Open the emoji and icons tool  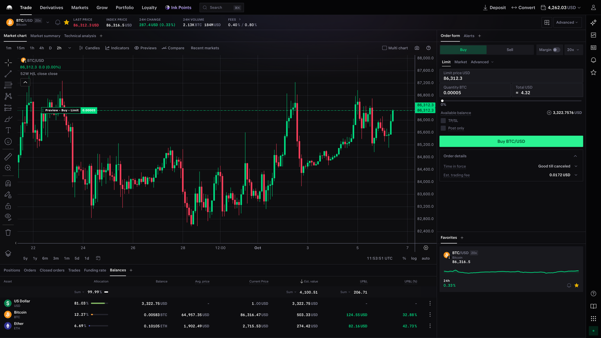[8, 142]
